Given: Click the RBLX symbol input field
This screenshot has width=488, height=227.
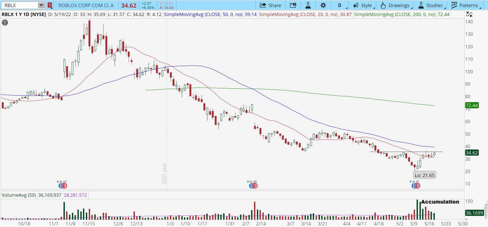Looking at the screenshot, I should 20,5.
